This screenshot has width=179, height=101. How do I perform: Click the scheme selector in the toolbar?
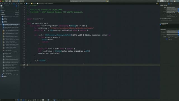click(x=15, y=1)
